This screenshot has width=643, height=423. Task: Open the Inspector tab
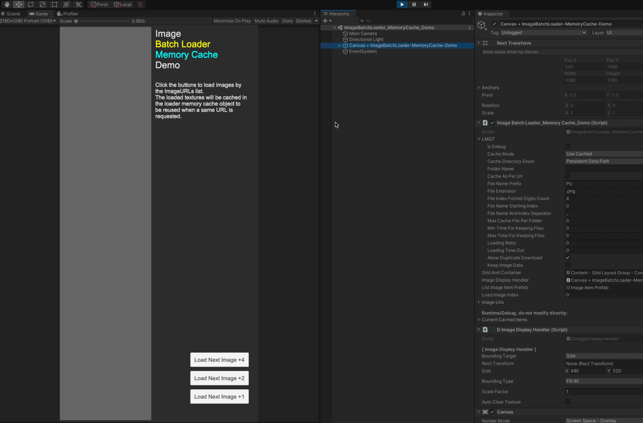(x=490, y=14)
